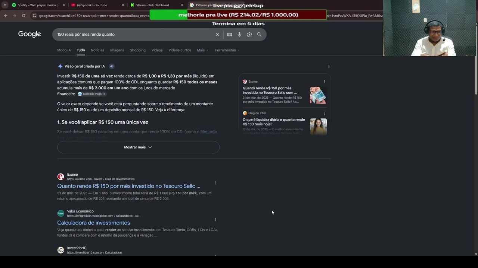
Task: Expand the Ferramentas dropdown
Action: (x=227, y=50)
